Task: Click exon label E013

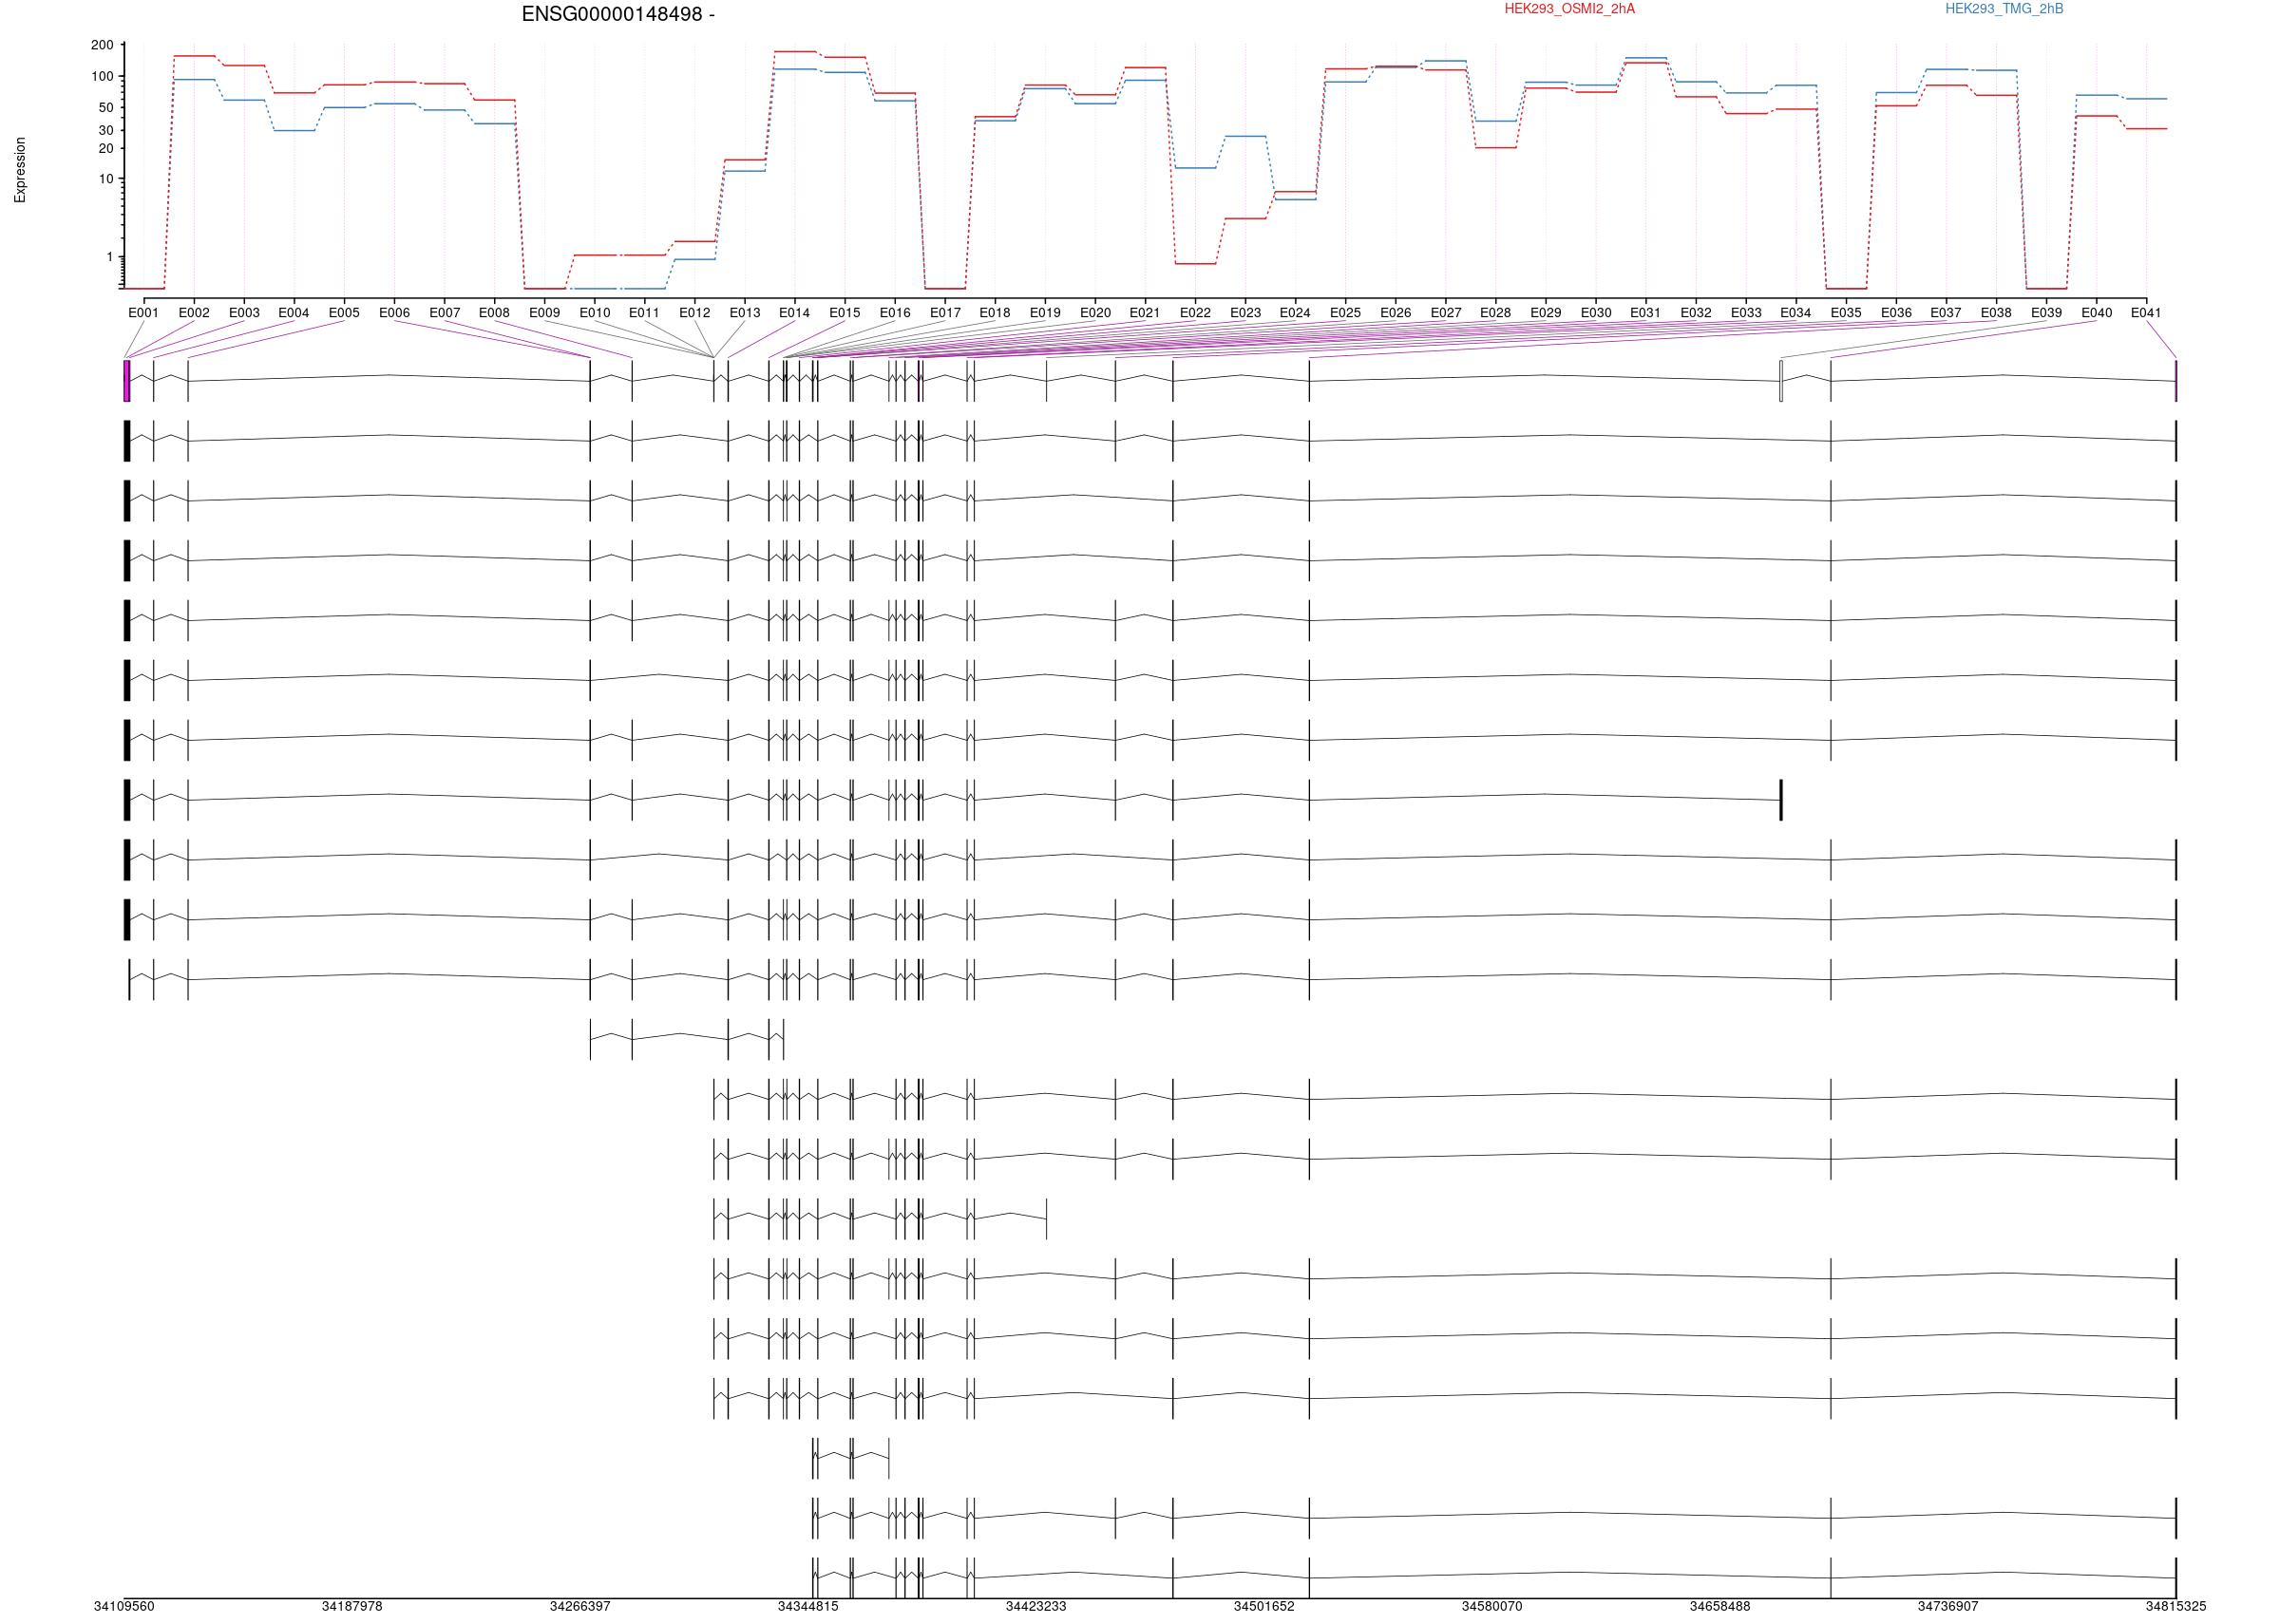Action: click(745, 313)
